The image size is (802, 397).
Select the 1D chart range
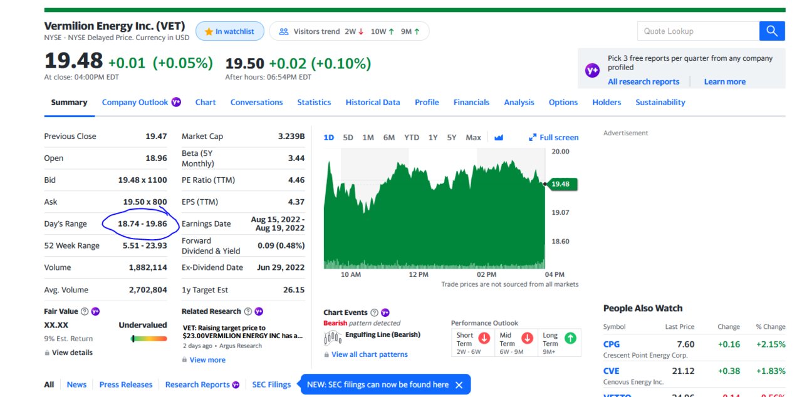[x=328, y=137]
